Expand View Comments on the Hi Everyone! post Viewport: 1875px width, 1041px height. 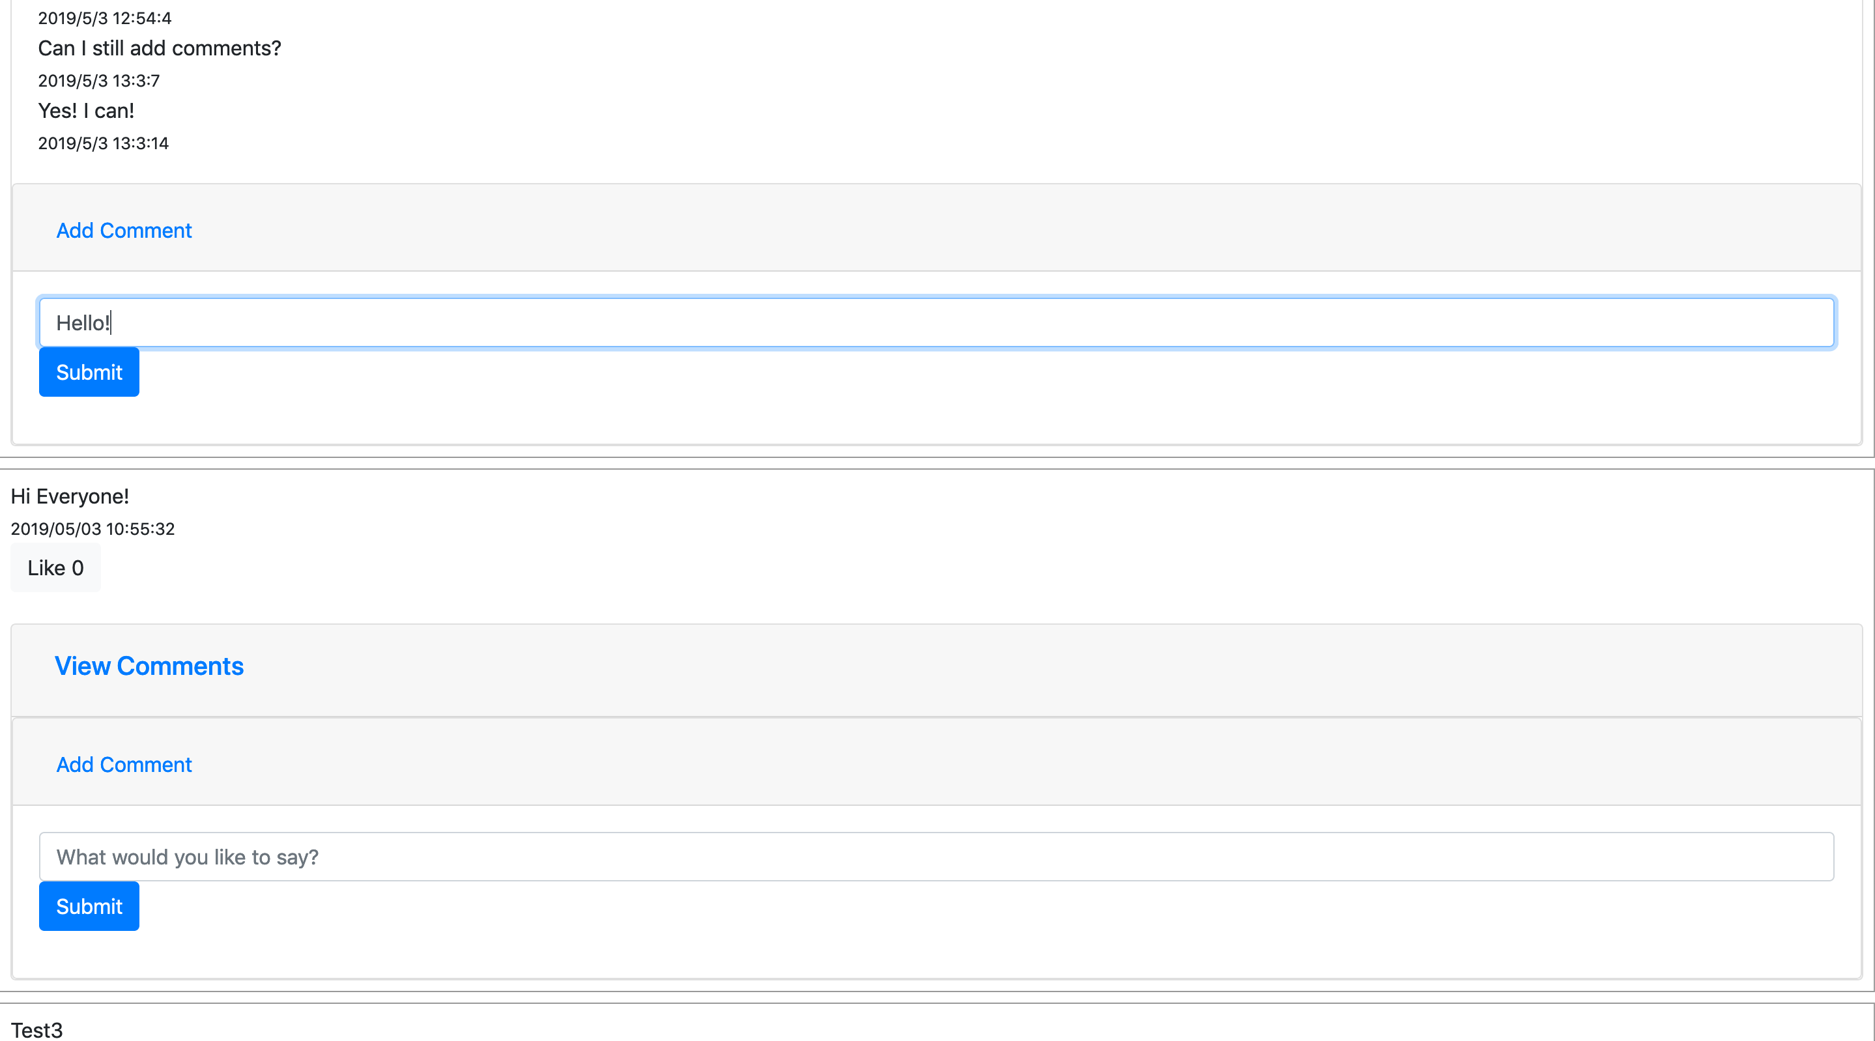(x=149, y=666)
